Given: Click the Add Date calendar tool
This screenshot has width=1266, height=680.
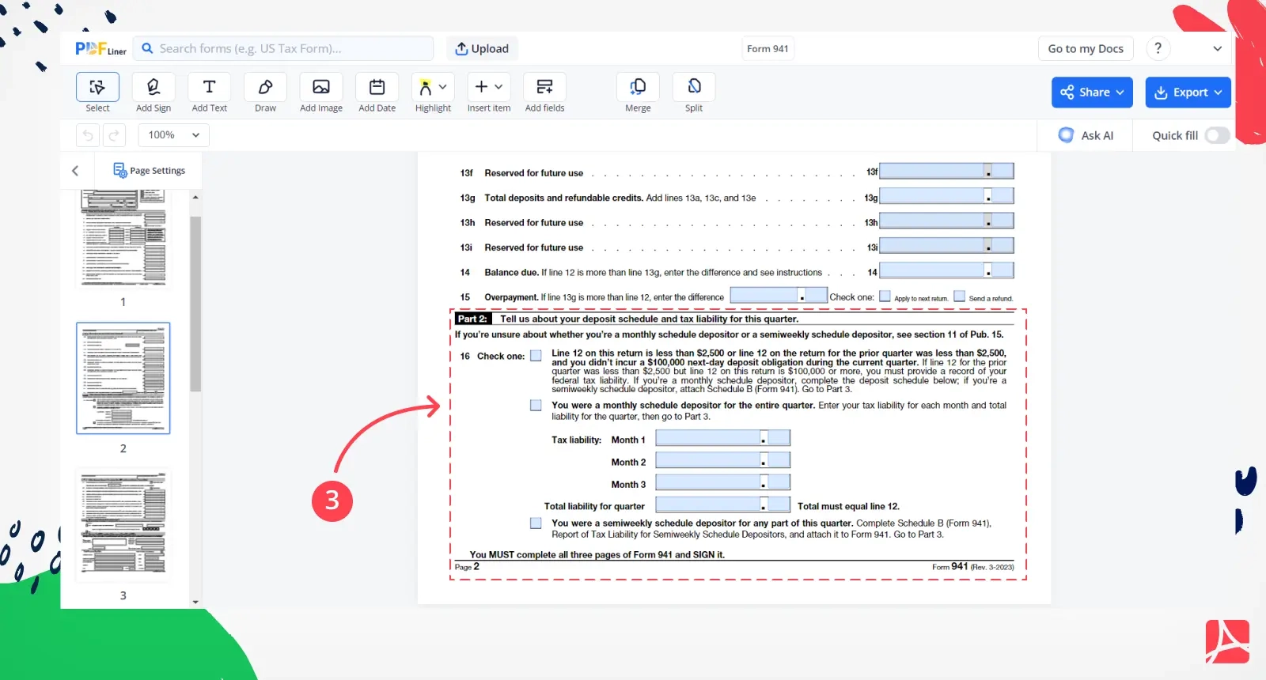Looking at the screenshot, I should [377, 87].
